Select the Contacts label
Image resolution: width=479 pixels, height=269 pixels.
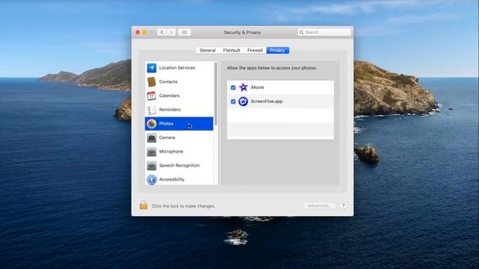click(168, 81)
